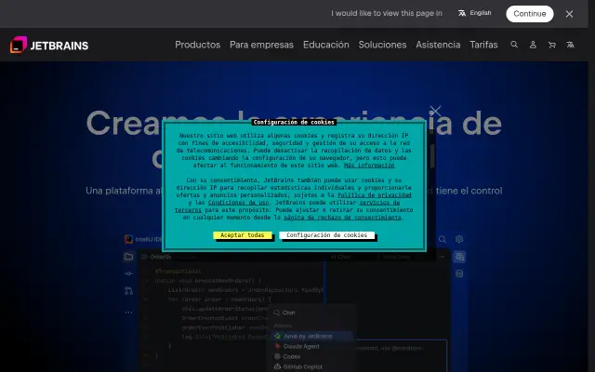The width and height of the screenshot is (595, 372).
Task: Open Política de privacidad link
Action: 374,195
